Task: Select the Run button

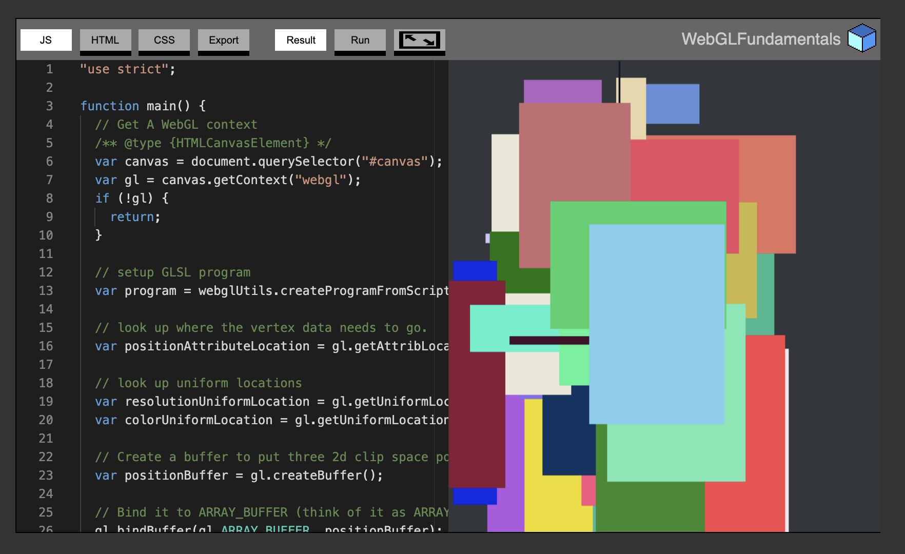Action: (360, 39)
